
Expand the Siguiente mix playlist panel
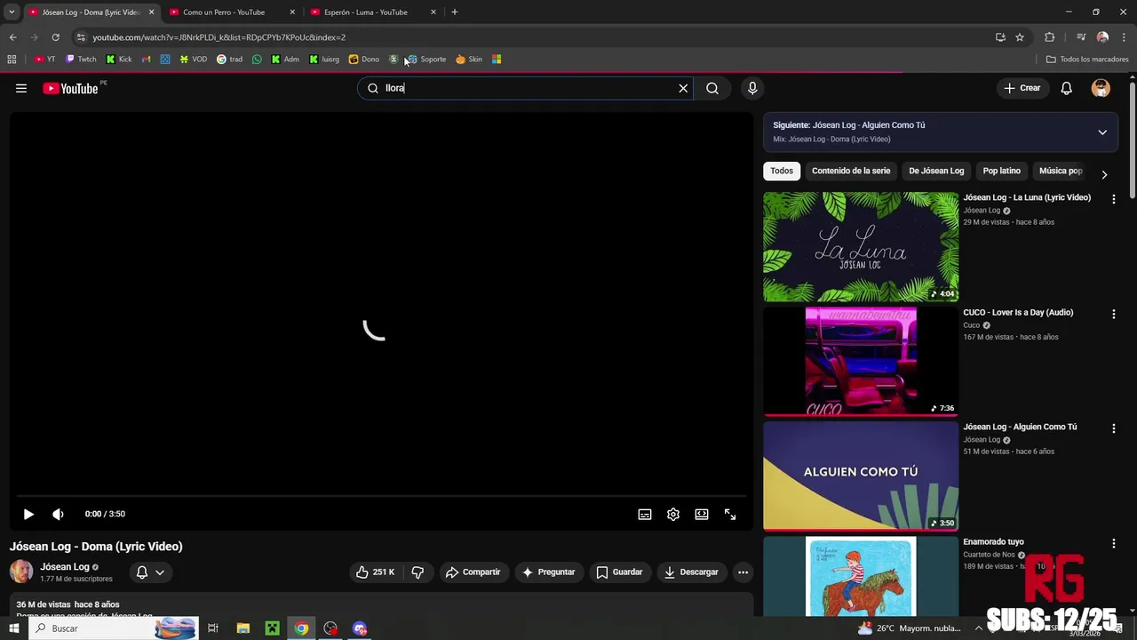[1102, 132]
